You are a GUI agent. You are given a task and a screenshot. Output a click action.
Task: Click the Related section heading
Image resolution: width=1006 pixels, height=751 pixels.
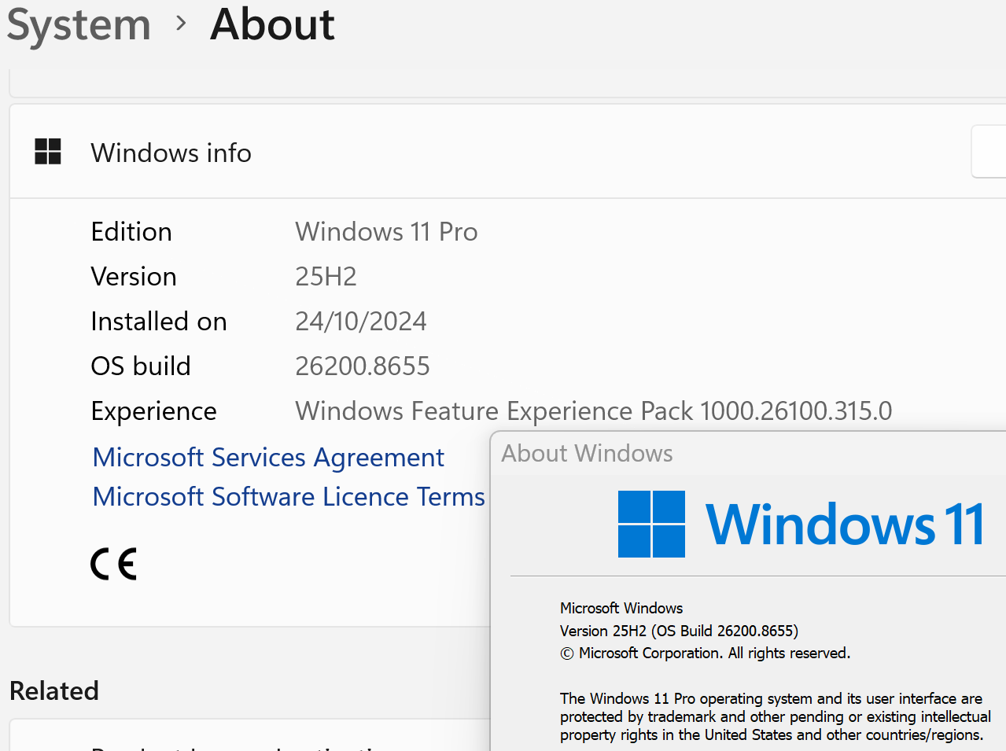tap(54, 690)
